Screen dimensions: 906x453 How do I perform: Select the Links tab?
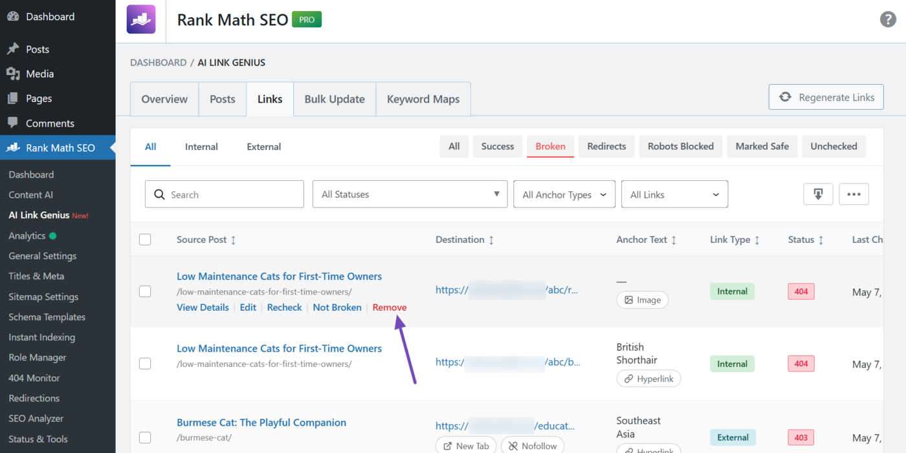[x=270, y=99]
